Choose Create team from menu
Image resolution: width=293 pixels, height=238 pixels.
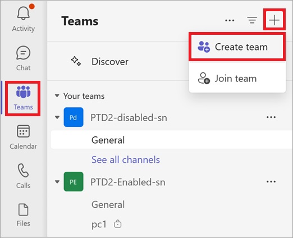click(237, 47)
